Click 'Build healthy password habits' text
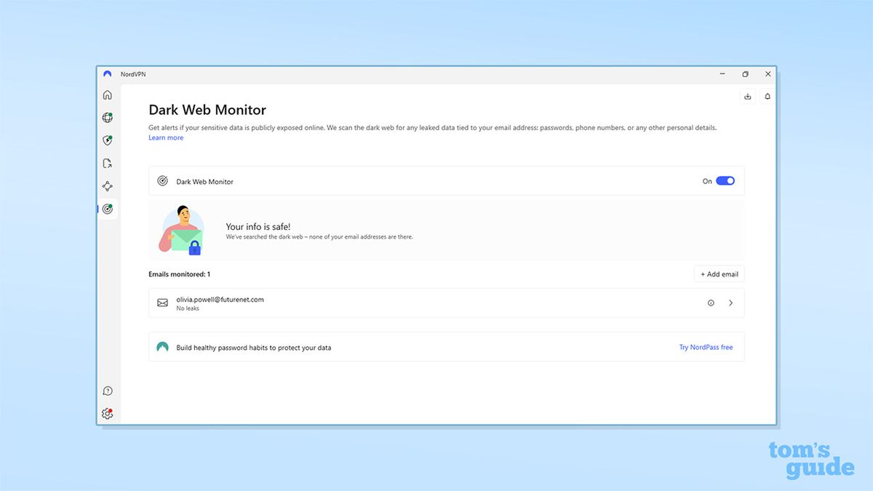This screenshot has height=491, width=873. click(x=253, y=348)
